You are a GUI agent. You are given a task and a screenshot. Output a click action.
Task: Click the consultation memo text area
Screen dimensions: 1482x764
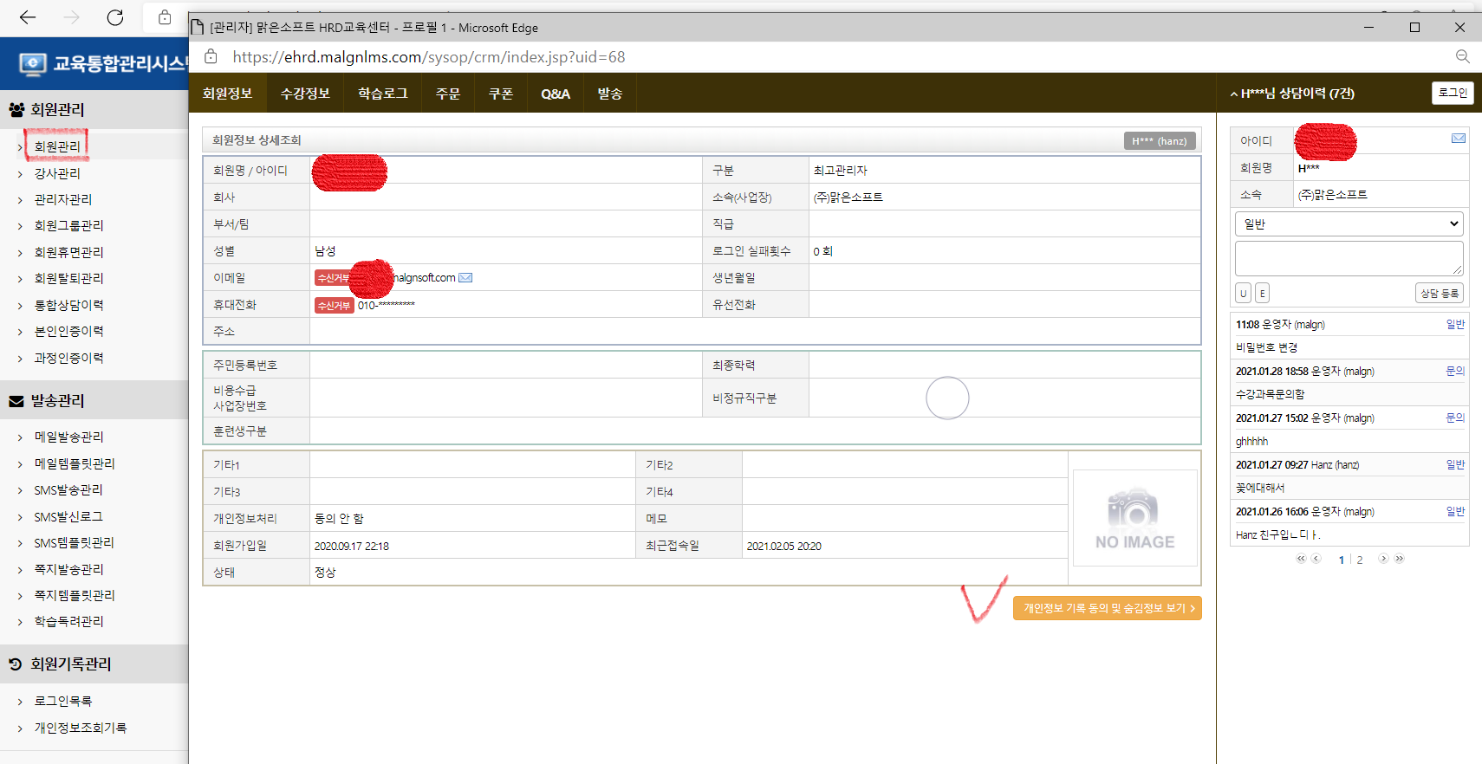[1349, 258]
